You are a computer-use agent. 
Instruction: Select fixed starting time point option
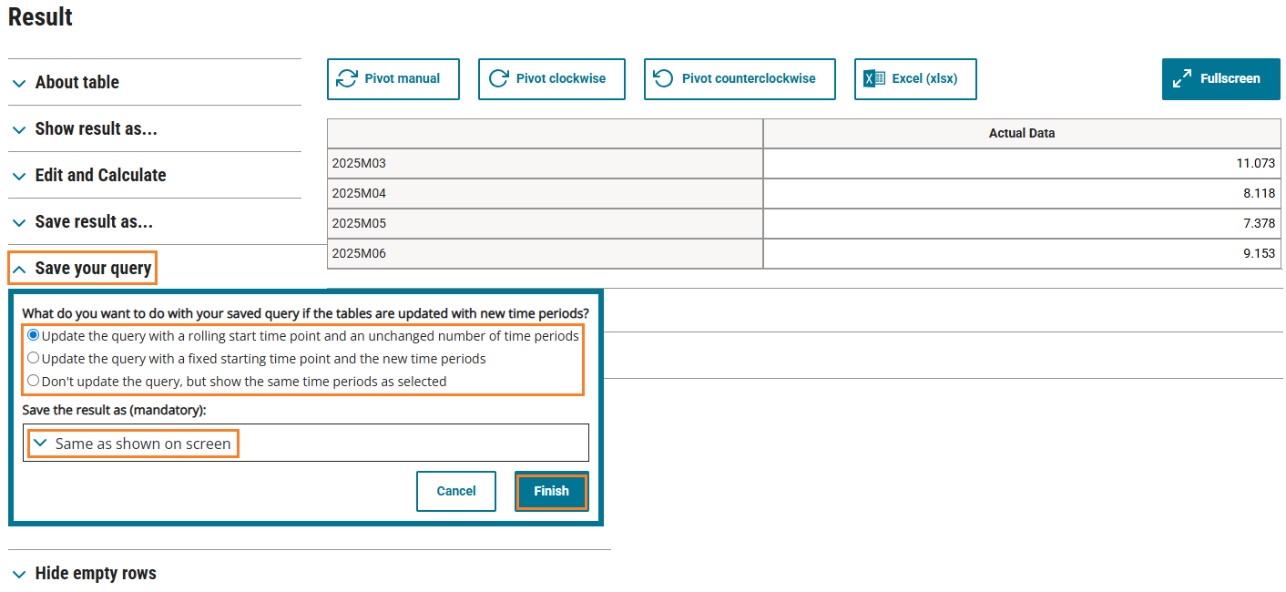[x=34, y=358]
